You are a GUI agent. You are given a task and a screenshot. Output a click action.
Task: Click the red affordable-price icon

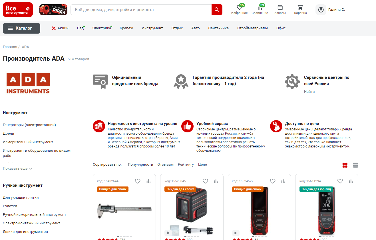point(276,126)
